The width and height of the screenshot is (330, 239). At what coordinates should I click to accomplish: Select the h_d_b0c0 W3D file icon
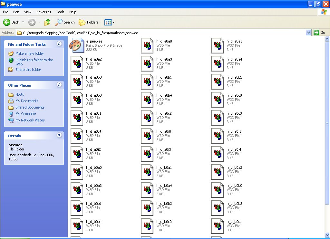pos(147,226)
